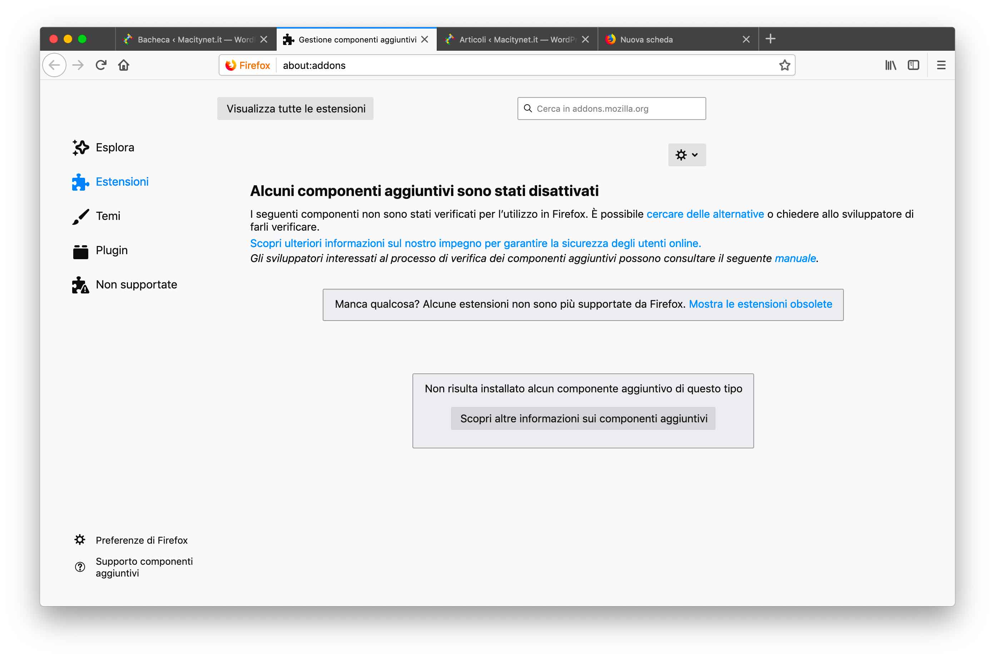
Task: Open the Library icon in toolbar
Action: click(x=890, y=65)
